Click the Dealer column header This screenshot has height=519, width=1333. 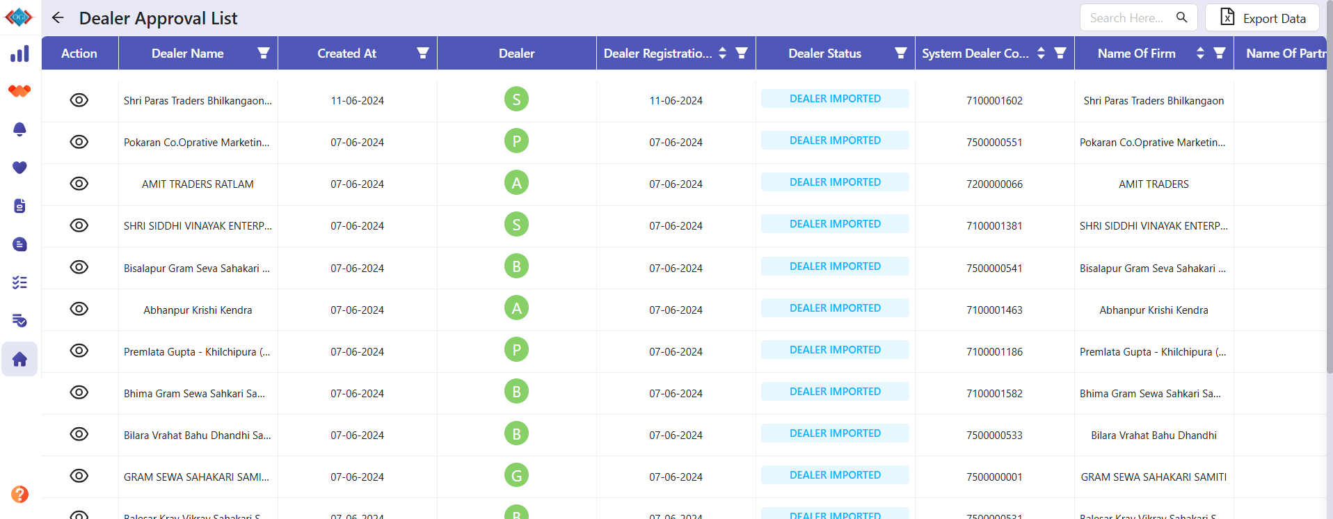click(x=516, y=53)
